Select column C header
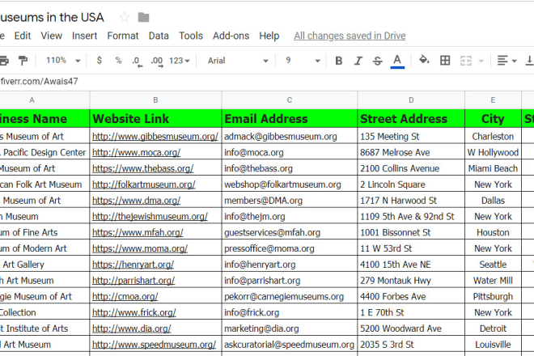Viewport: 534px width, 356px height. 290,100
